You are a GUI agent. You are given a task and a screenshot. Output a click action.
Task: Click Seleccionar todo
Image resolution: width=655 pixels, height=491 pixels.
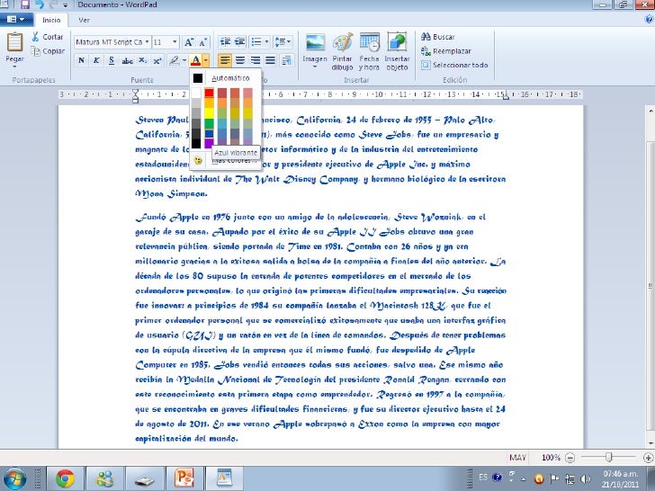454,65
